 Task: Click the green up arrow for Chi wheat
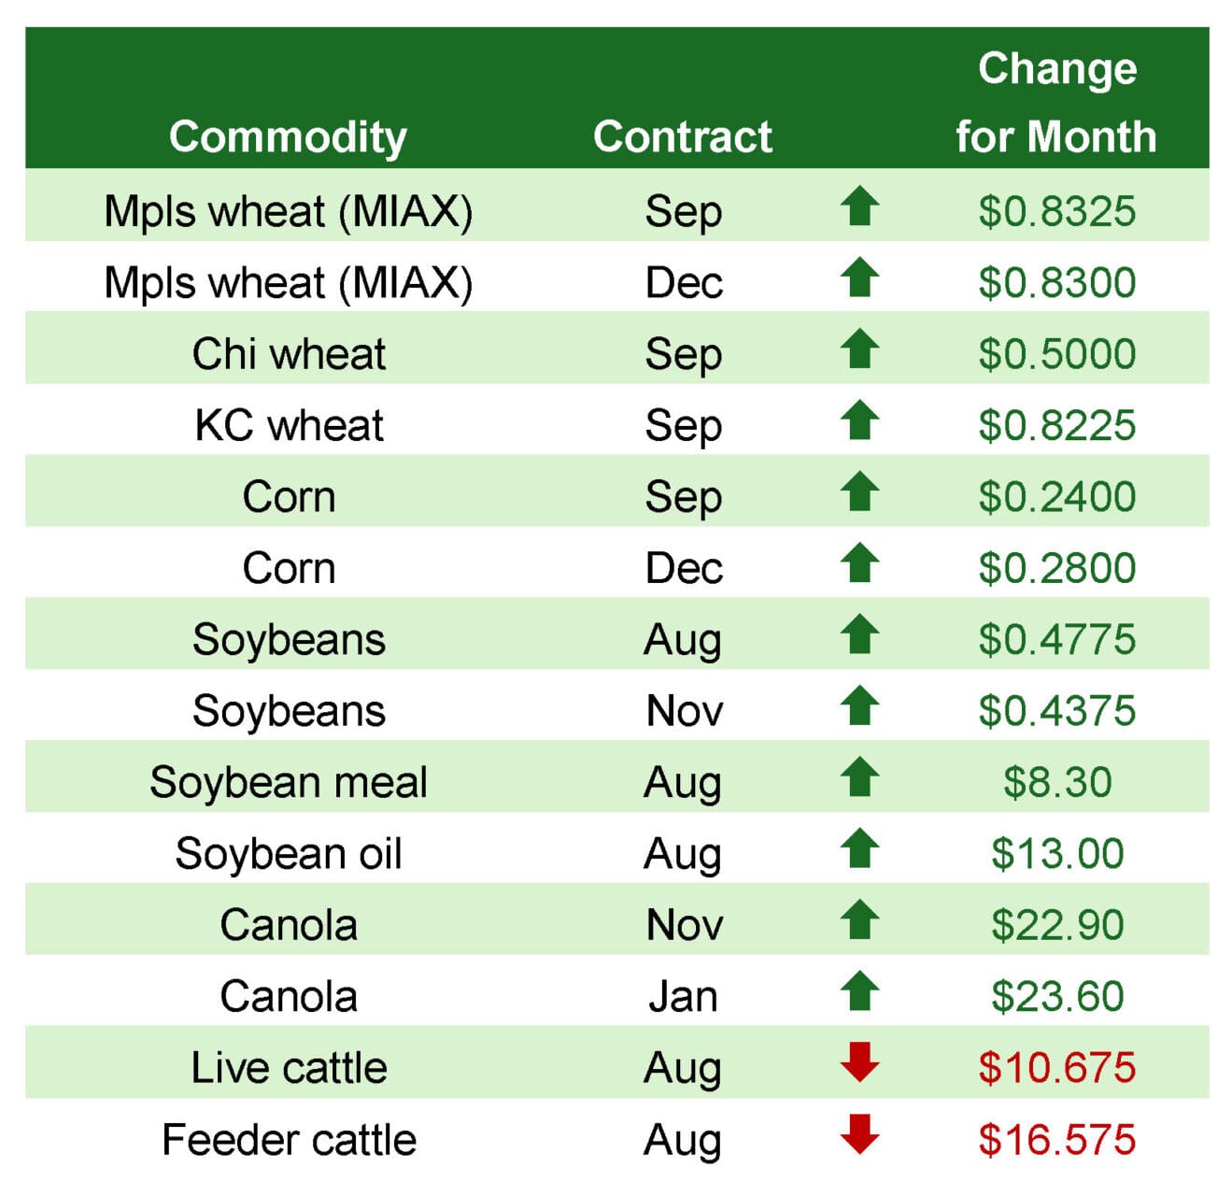pos(859,349)
